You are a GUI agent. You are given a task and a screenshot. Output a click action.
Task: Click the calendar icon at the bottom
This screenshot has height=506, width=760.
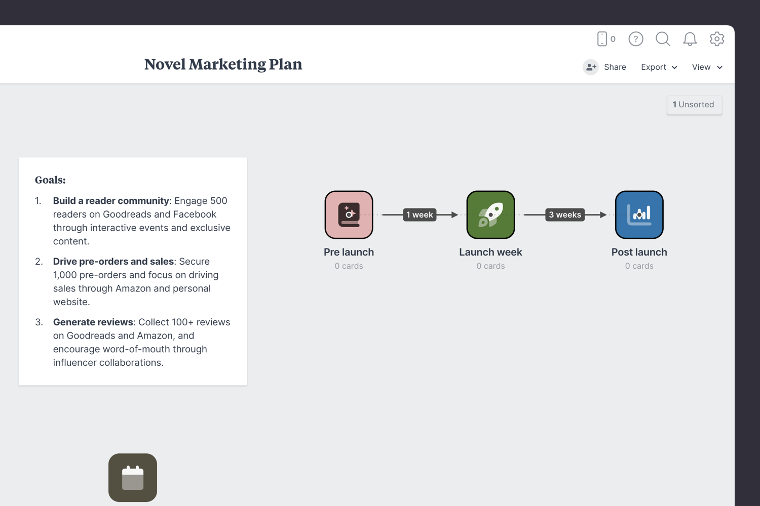pos(132,477)
